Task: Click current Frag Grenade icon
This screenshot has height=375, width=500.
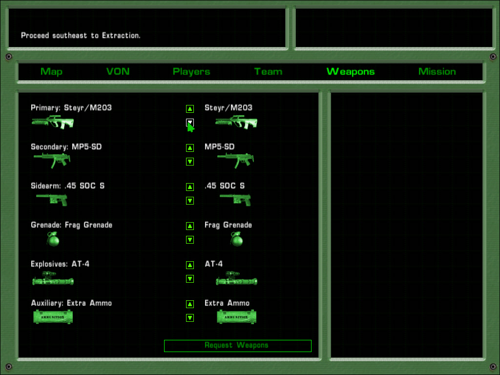Action: pos(53,239)
